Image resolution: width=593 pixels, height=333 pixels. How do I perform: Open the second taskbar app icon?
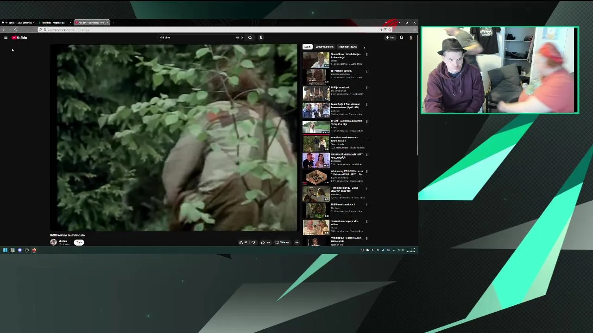tap(13, 250)
